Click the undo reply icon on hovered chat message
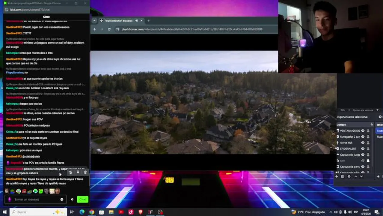 [x=70, y=172]
